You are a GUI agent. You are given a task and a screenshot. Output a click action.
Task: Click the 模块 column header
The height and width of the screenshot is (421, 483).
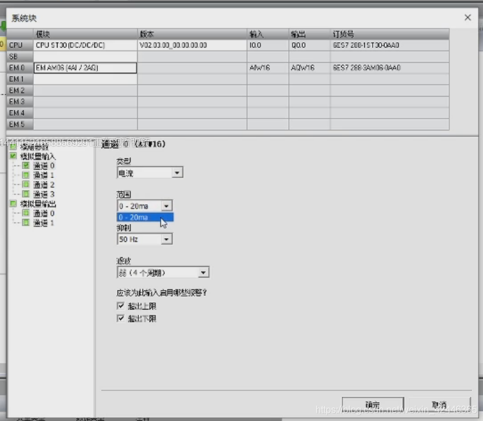pyautogui.click(x=85, y=34)
